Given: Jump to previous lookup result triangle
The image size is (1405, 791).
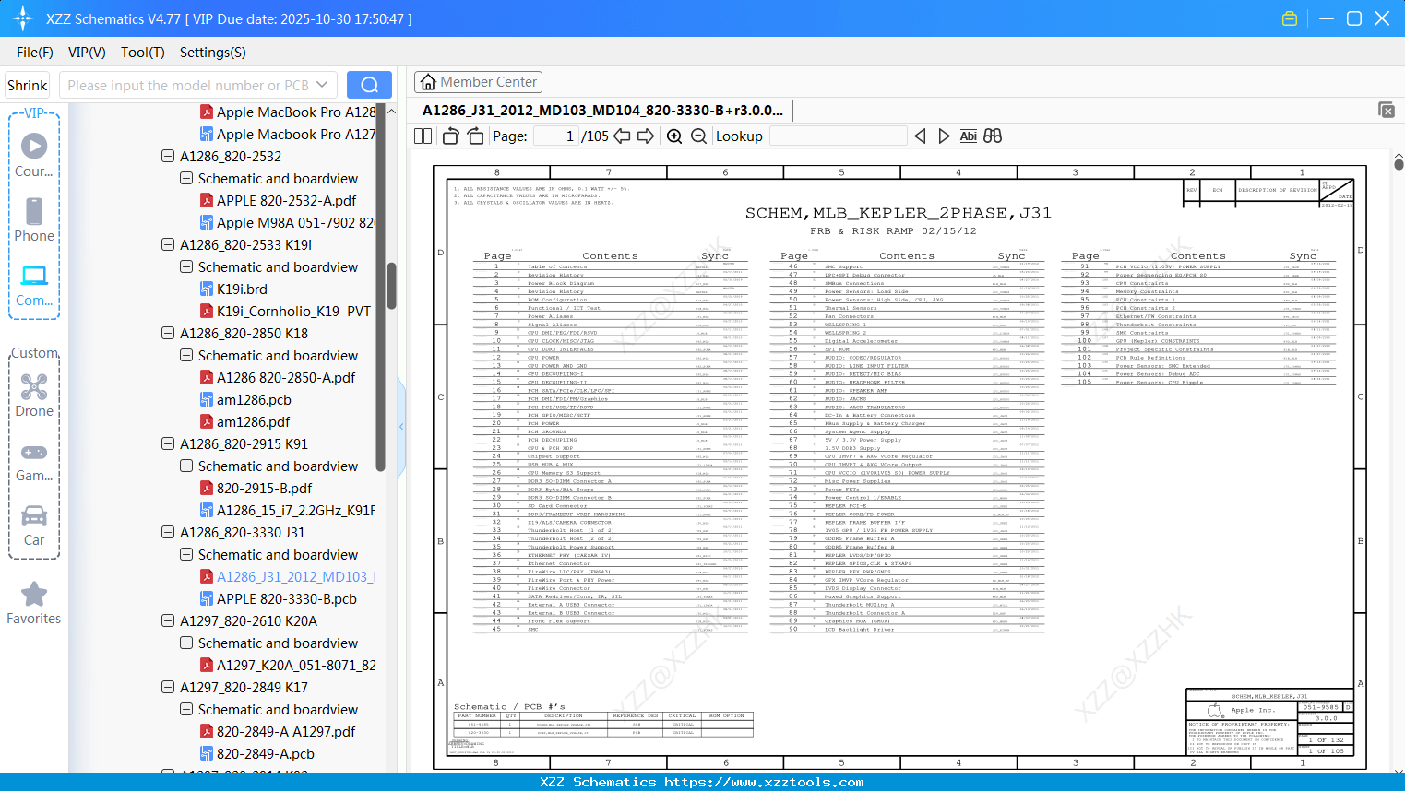Looking at the screenshot, I should tap(920, 136).
